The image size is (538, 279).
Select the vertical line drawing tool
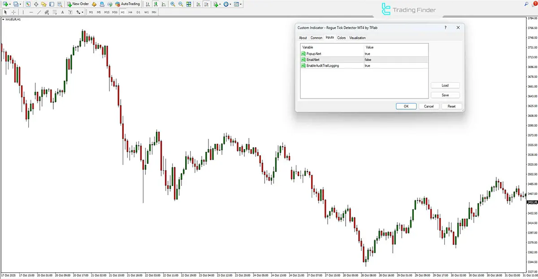[22, 12]
